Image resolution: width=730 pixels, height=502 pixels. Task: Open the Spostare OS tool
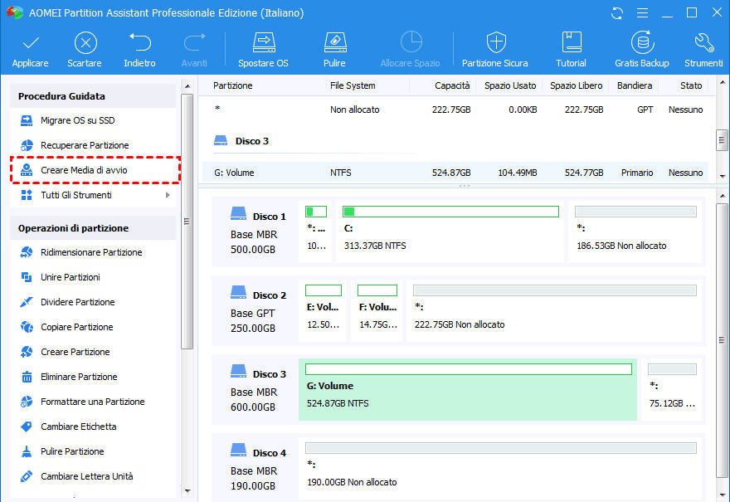tap(264, 49)
